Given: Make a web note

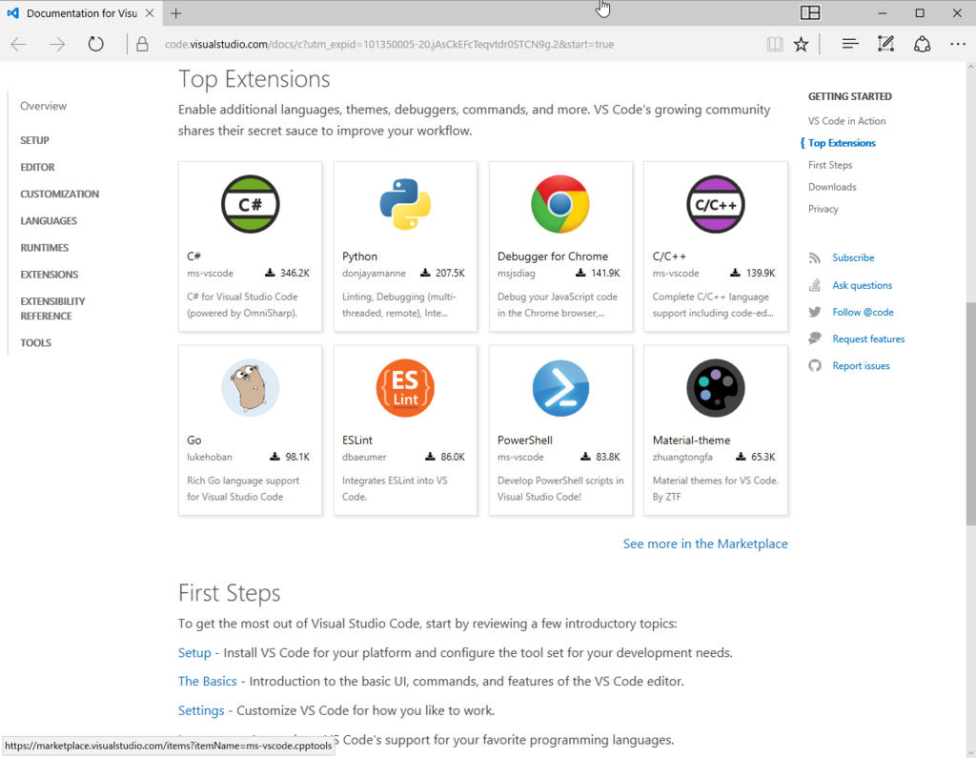Looking at the screenshot, I should pos(885,44).
